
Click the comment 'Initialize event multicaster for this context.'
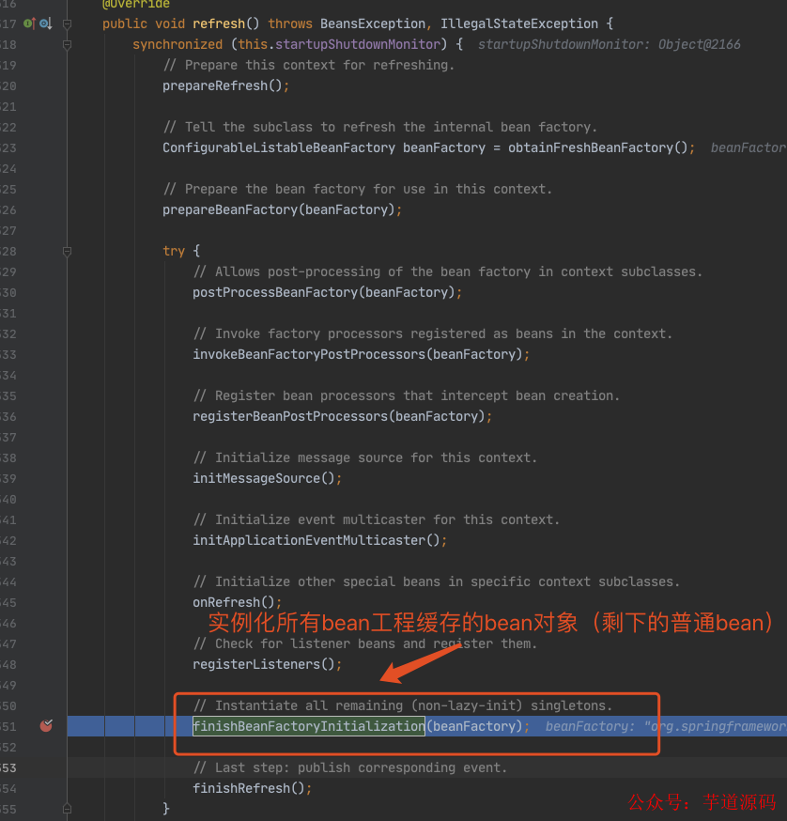(377, 519)
